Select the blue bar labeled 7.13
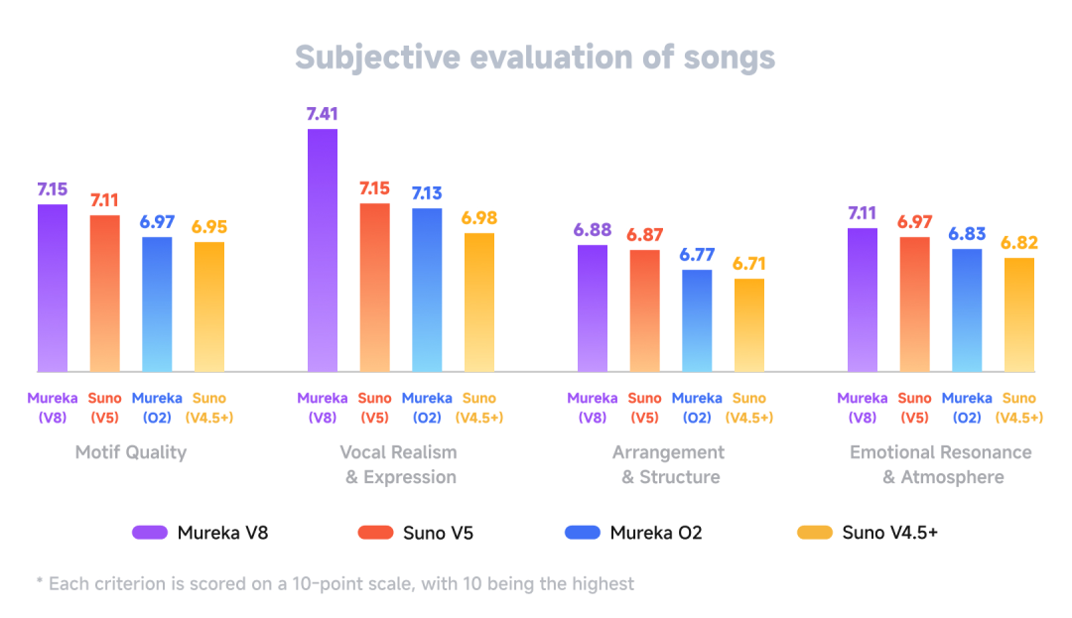The height and width of the screenshot is (618, 1072). point(427,290)
